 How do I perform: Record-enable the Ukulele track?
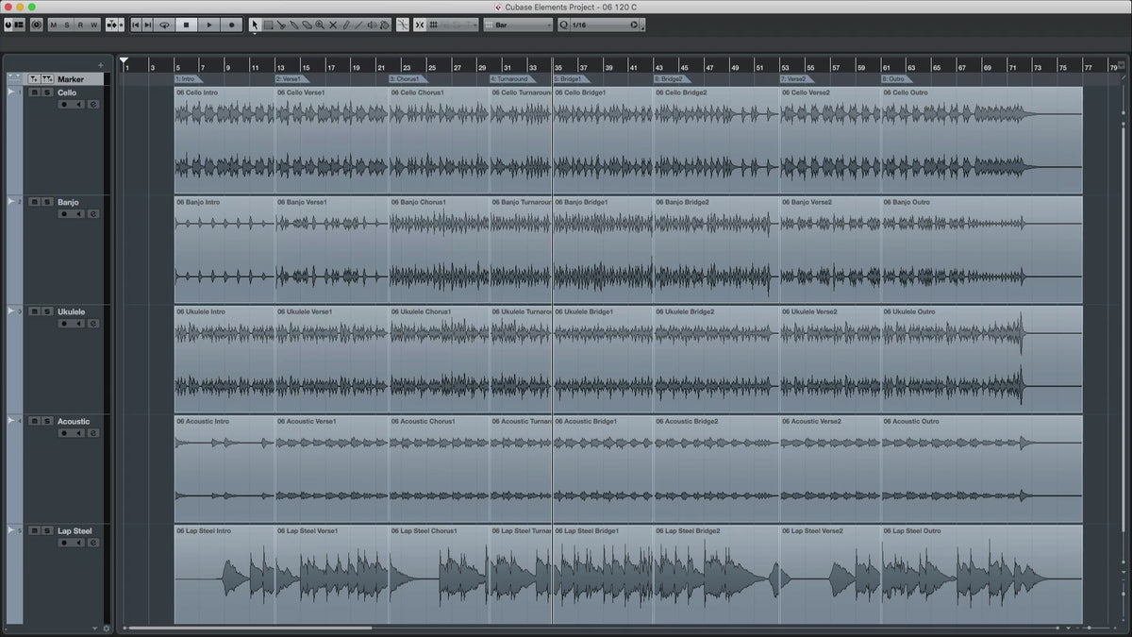click(64, 323)
